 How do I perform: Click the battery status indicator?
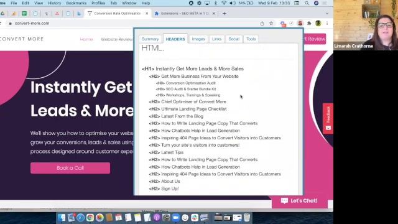(246, 3)
